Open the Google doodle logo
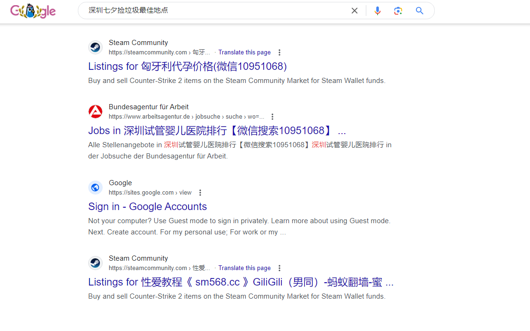The height and width of the screenshot is (331, 530). (x=33, y=11)
